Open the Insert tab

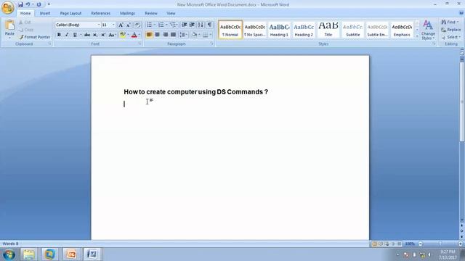45,13
